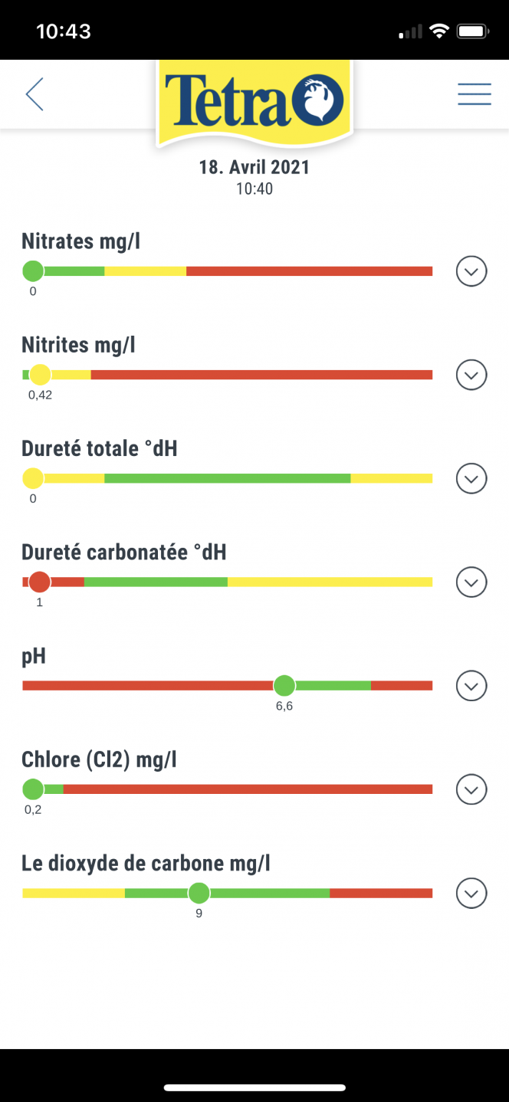509x1102 pixels.
Task: Click the Wi-Fi status icon
Action: tap(439, 31)
